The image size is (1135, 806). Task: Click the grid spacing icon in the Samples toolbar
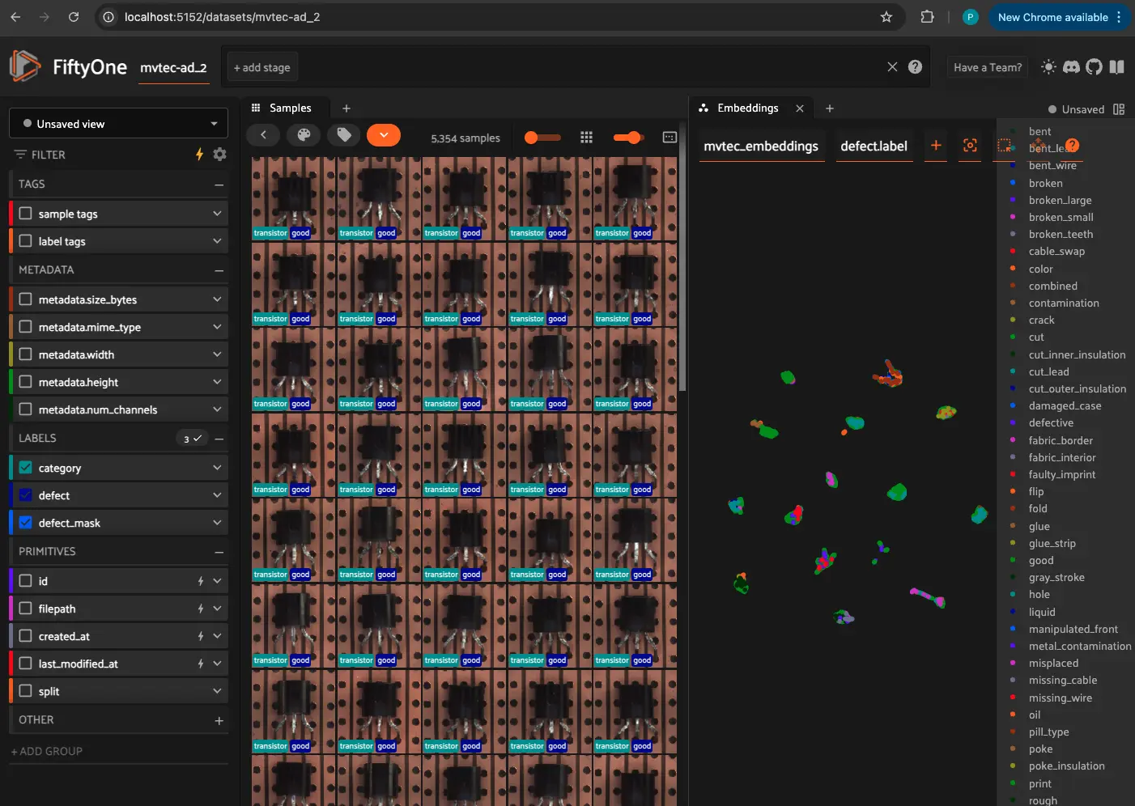click(587, 138)
